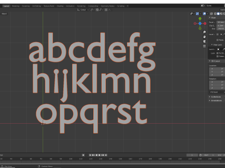Switch to Geometry Nodes workspace
225x168 pixels.
pos(108,6)
